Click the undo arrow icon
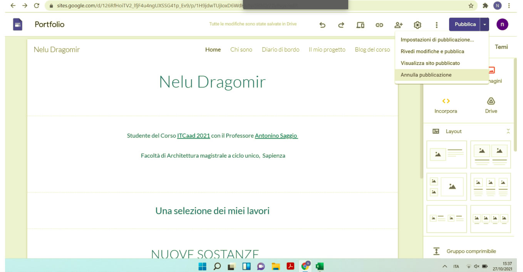The image size is (523, 272). (x=322, y=25)
